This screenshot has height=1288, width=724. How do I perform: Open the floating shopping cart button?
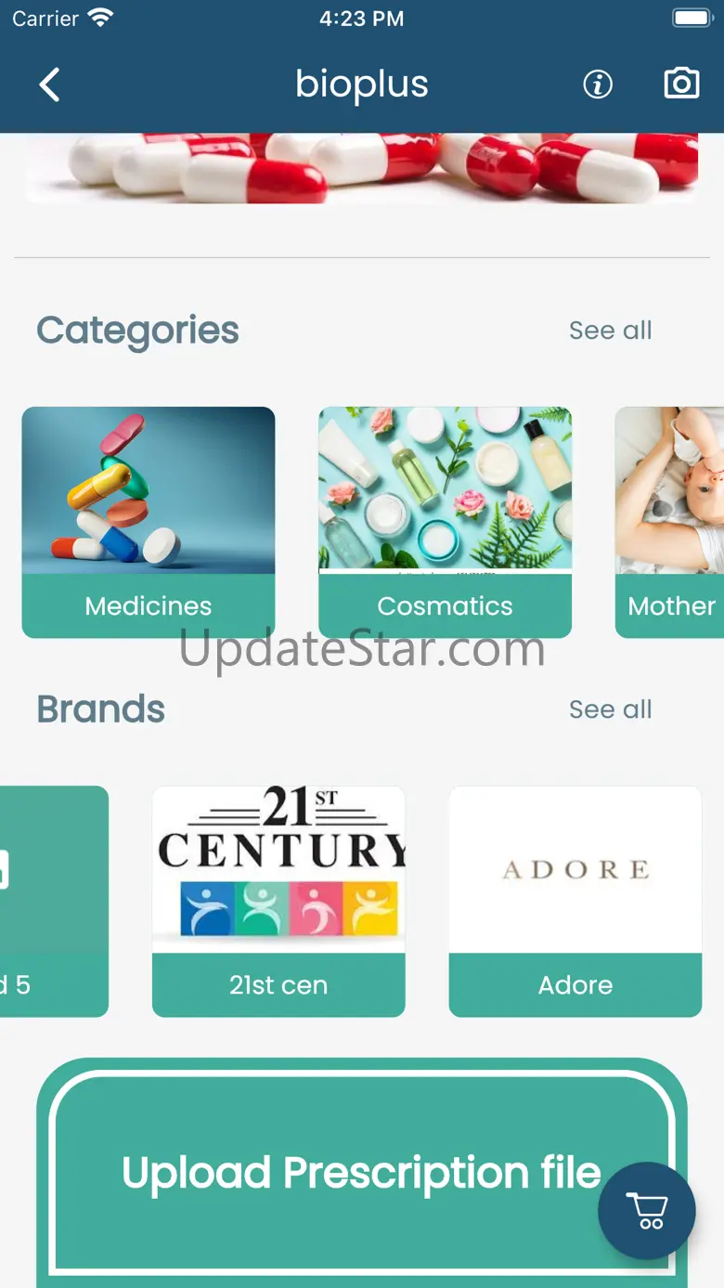pyautogui.click(x=646, y=1211)
